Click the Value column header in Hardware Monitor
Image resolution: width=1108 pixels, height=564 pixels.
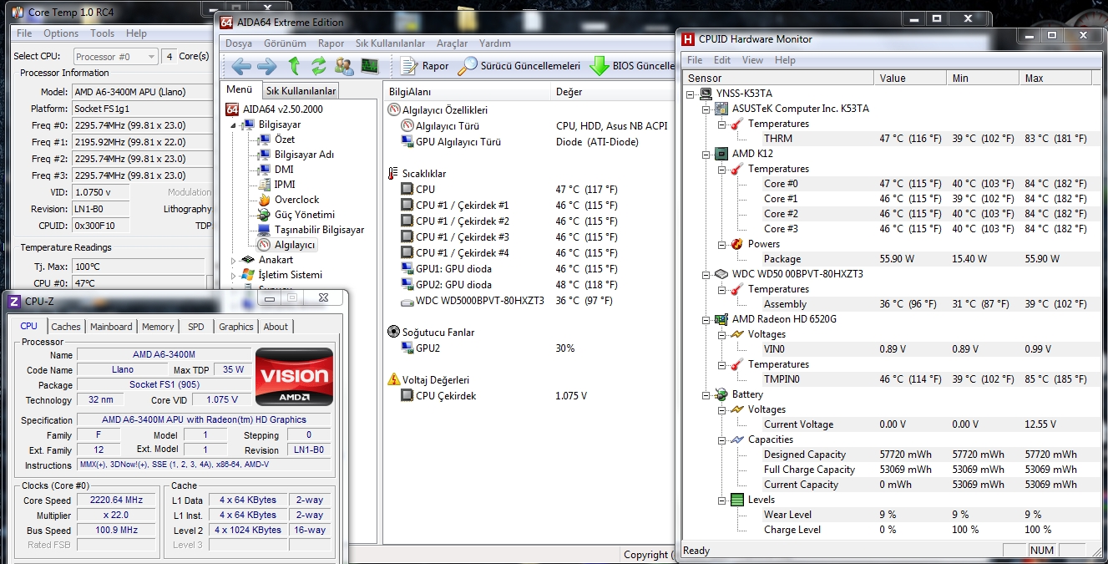[910, 78]
